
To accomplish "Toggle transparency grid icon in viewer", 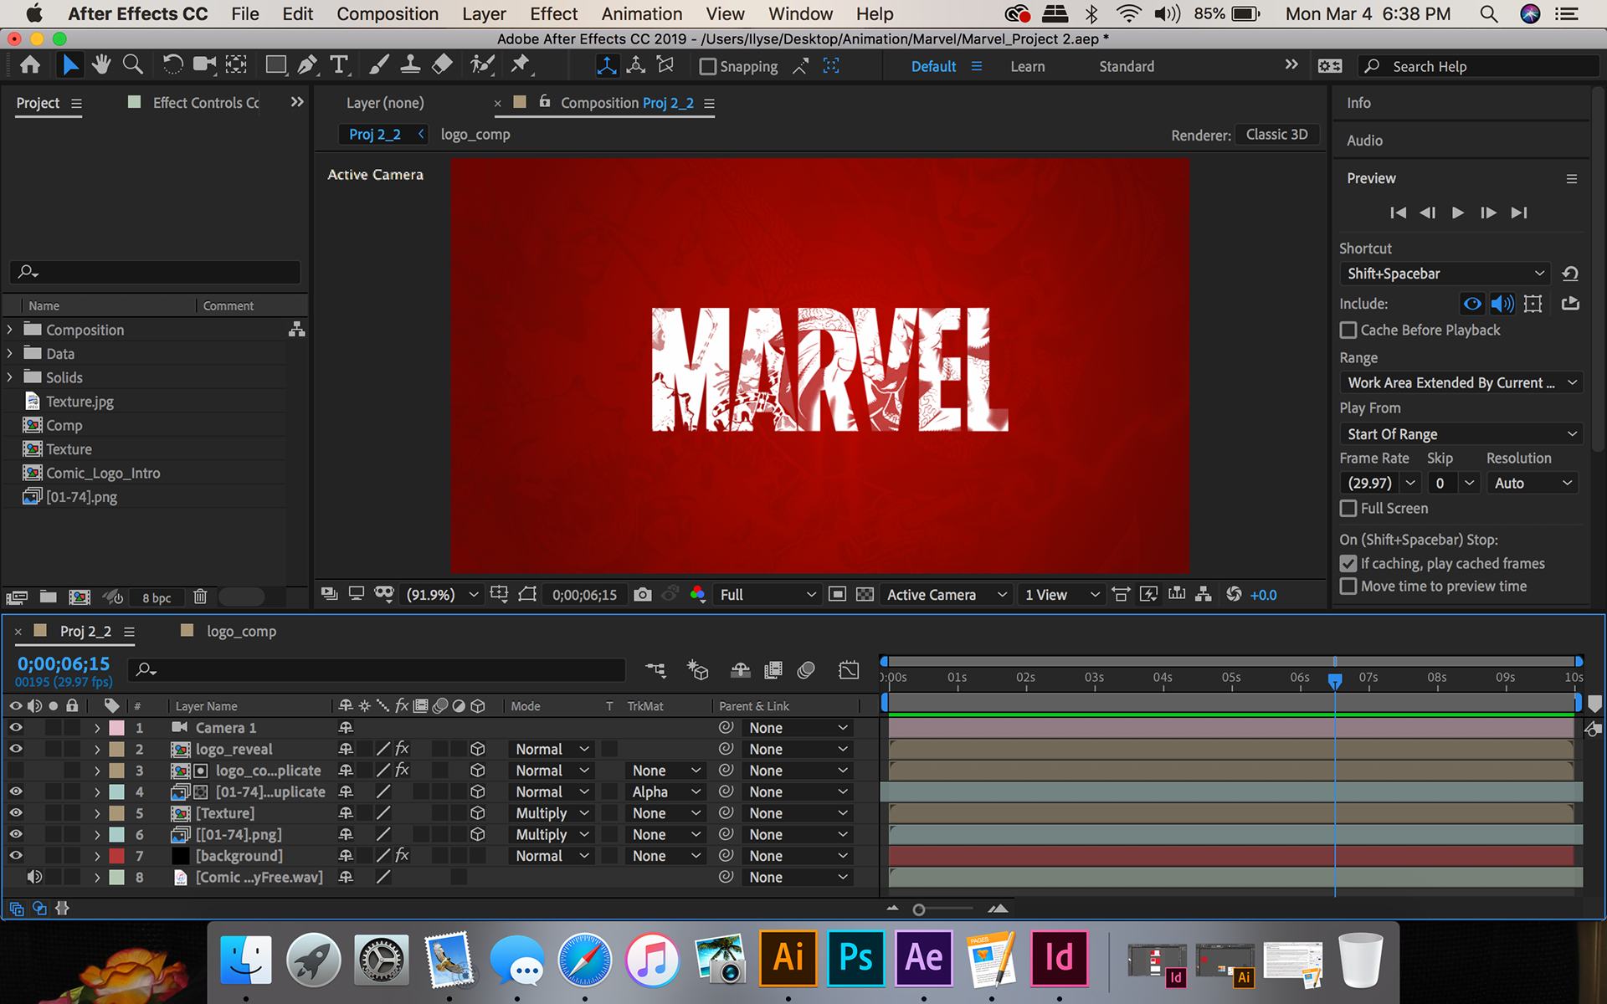I will (865, 594).
